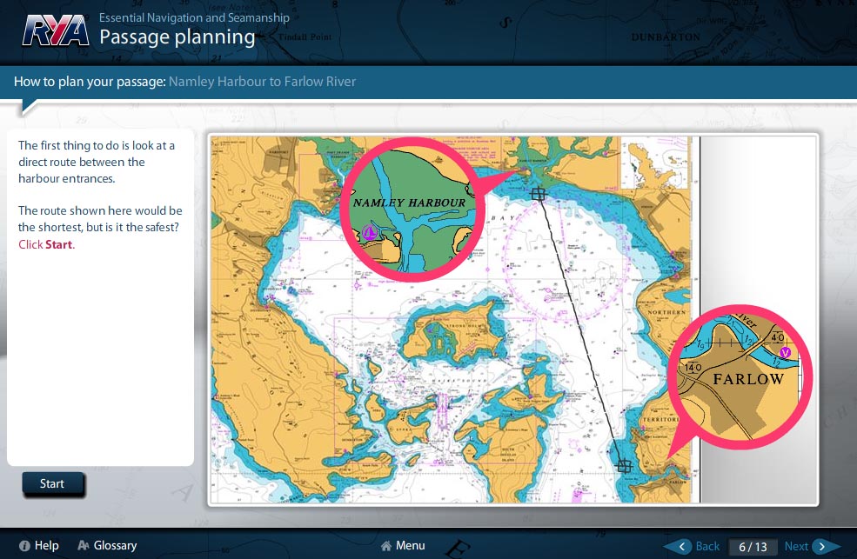This screenshot has width=857, height=559.
Task: Click the route start waypoint marker near Namley
Action: click(539, 194)
